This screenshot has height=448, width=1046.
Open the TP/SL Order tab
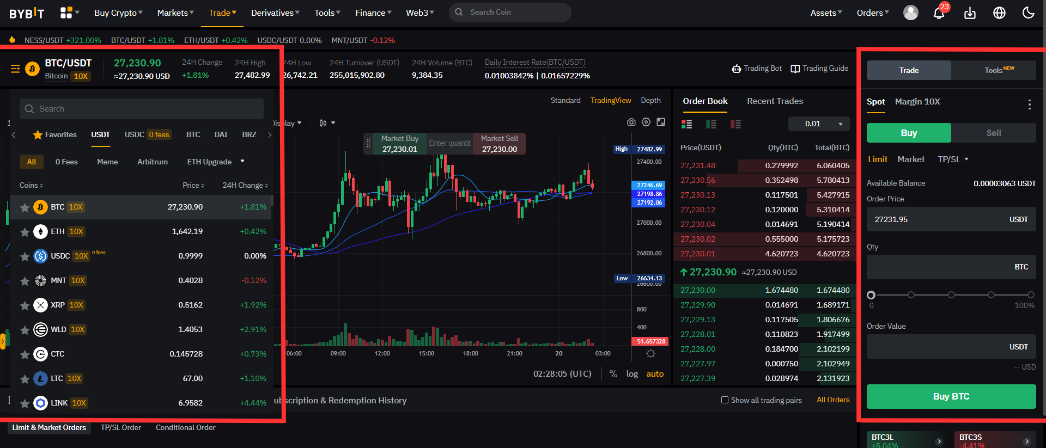[x=121, y=428]
